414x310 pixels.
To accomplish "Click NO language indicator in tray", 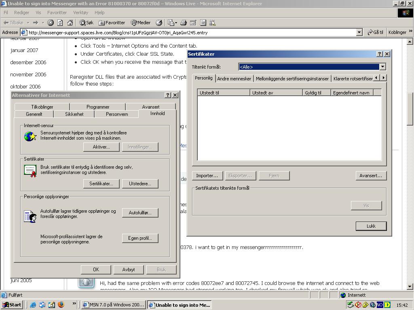I will [x=380, y=305].
